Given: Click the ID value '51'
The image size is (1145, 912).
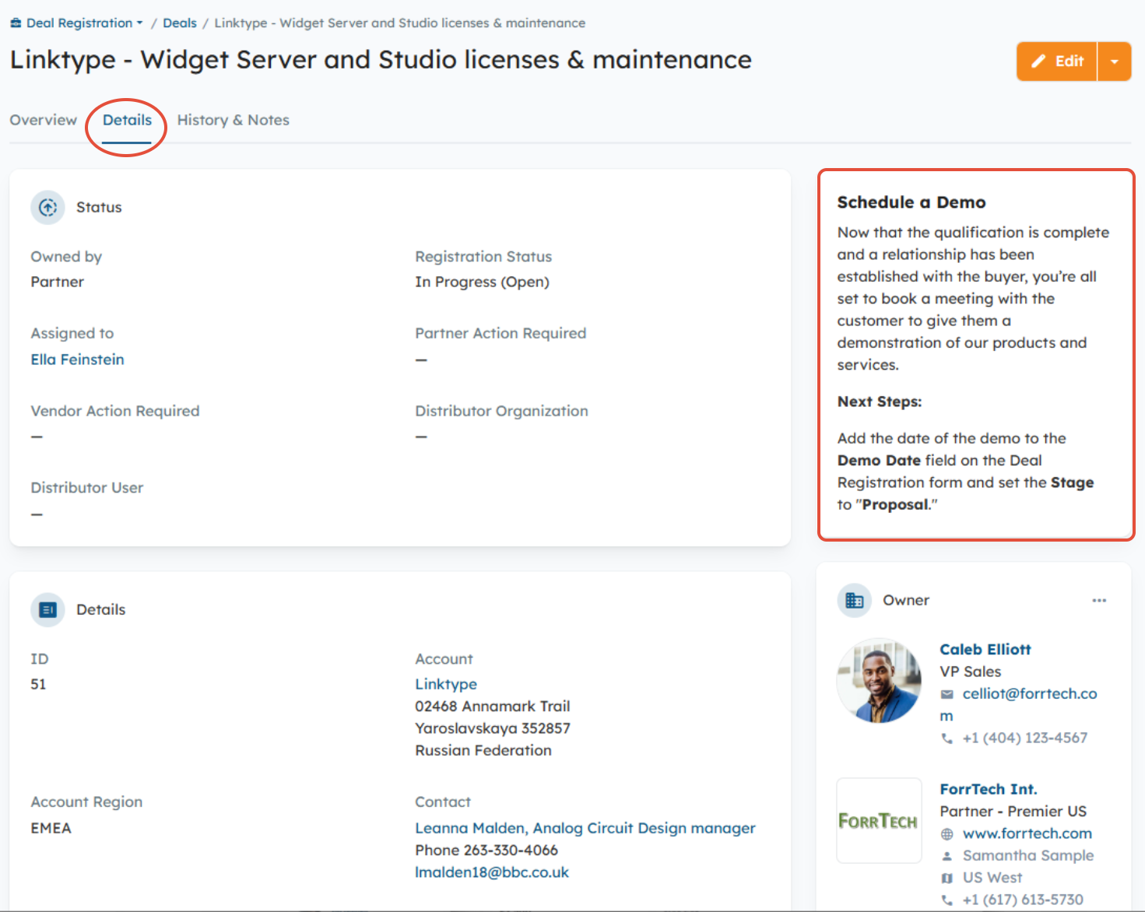Looking at the screenshot, I should [38, 684].
